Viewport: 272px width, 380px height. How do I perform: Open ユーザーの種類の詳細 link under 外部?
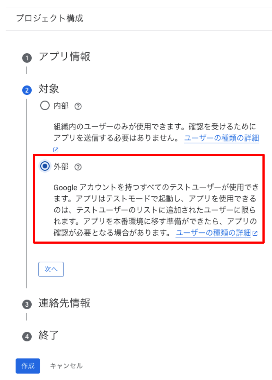213,233
